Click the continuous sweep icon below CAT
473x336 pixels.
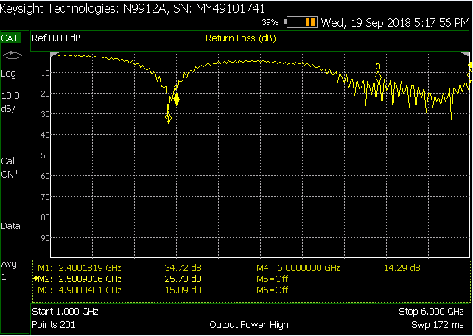[x=13, y=55]
